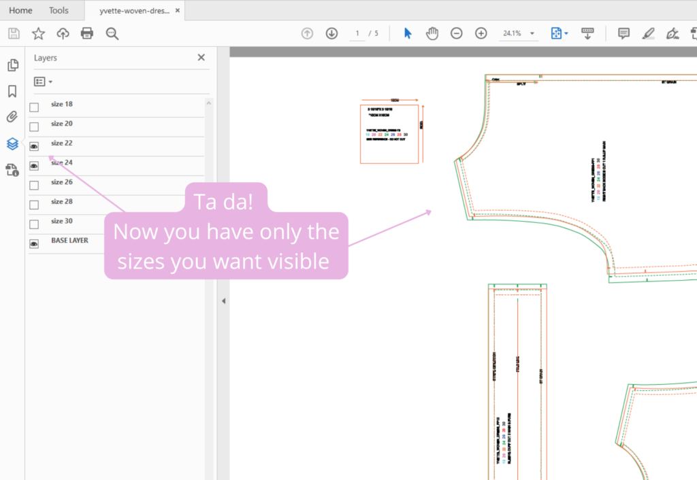Hide the size 22 layer

tap(34, 146)
